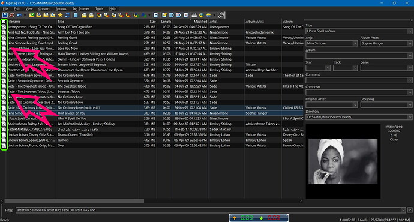This screenshot has width=414, height=222.
Task: Toggle checkbox for No Ordinary Love (radio edit) row
Action: coord(4,108)
